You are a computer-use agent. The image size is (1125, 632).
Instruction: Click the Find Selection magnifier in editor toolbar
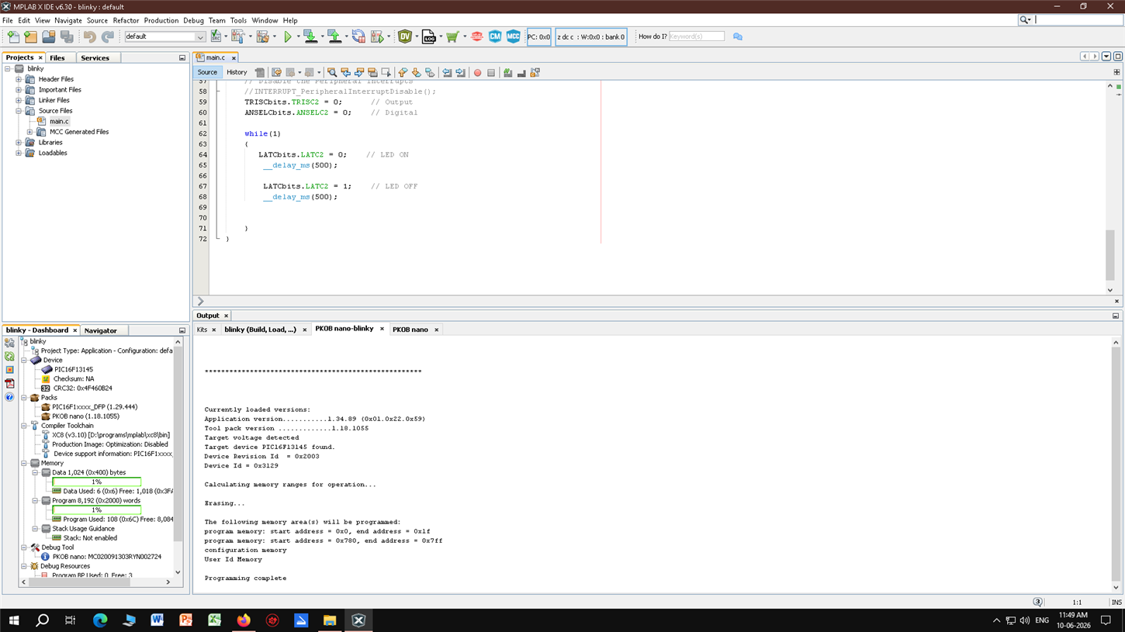click(x=331, y=73)
